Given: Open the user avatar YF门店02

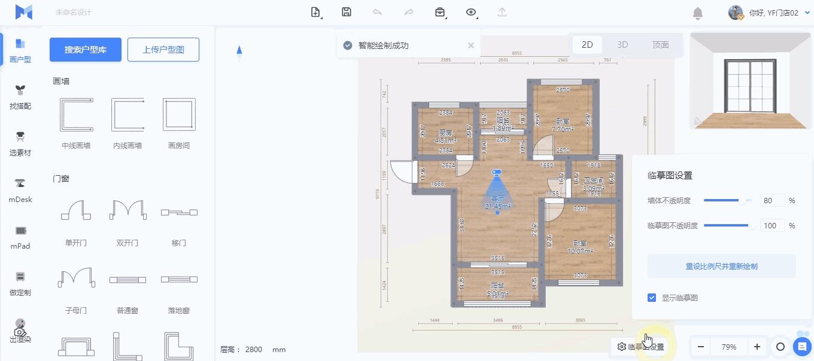Looking at the screenshot, I should click(x=736, y=13).
